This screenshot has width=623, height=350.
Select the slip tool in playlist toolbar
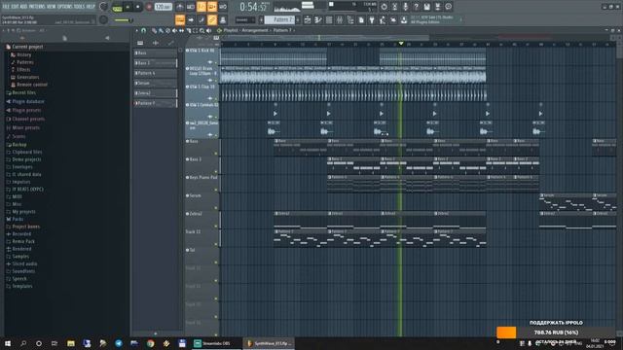click(x=181, y=30)
